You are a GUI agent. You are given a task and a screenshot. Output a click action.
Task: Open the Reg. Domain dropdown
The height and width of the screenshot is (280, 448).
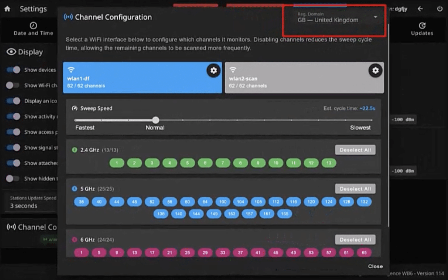(337, 18)
